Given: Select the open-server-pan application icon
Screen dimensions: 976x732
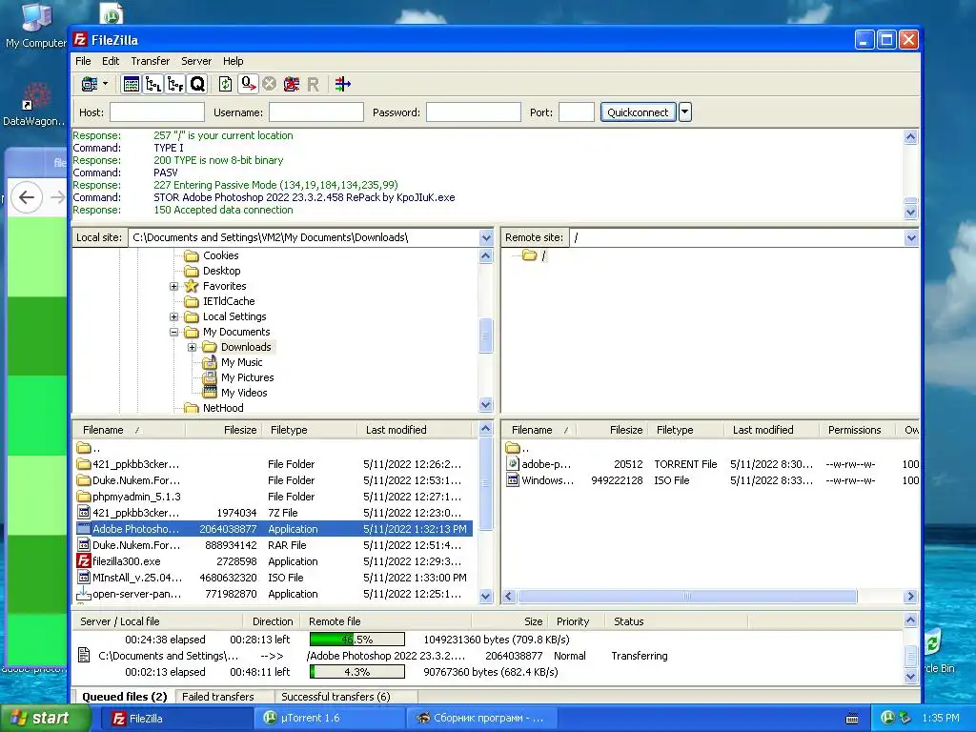Looking at the screenshot, I should click(84, 594).
